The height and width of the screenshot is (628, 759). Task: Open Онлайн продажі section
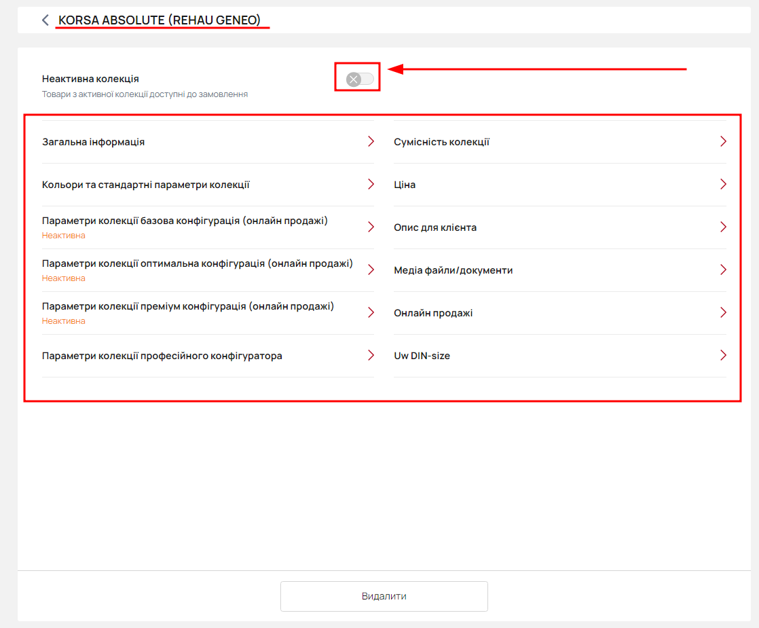tap(560, 313)
